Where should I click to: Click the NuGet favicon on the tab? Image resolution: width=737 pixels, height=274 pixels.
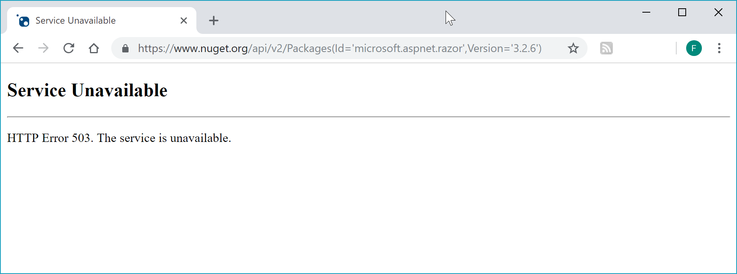[x=23, y=21]
